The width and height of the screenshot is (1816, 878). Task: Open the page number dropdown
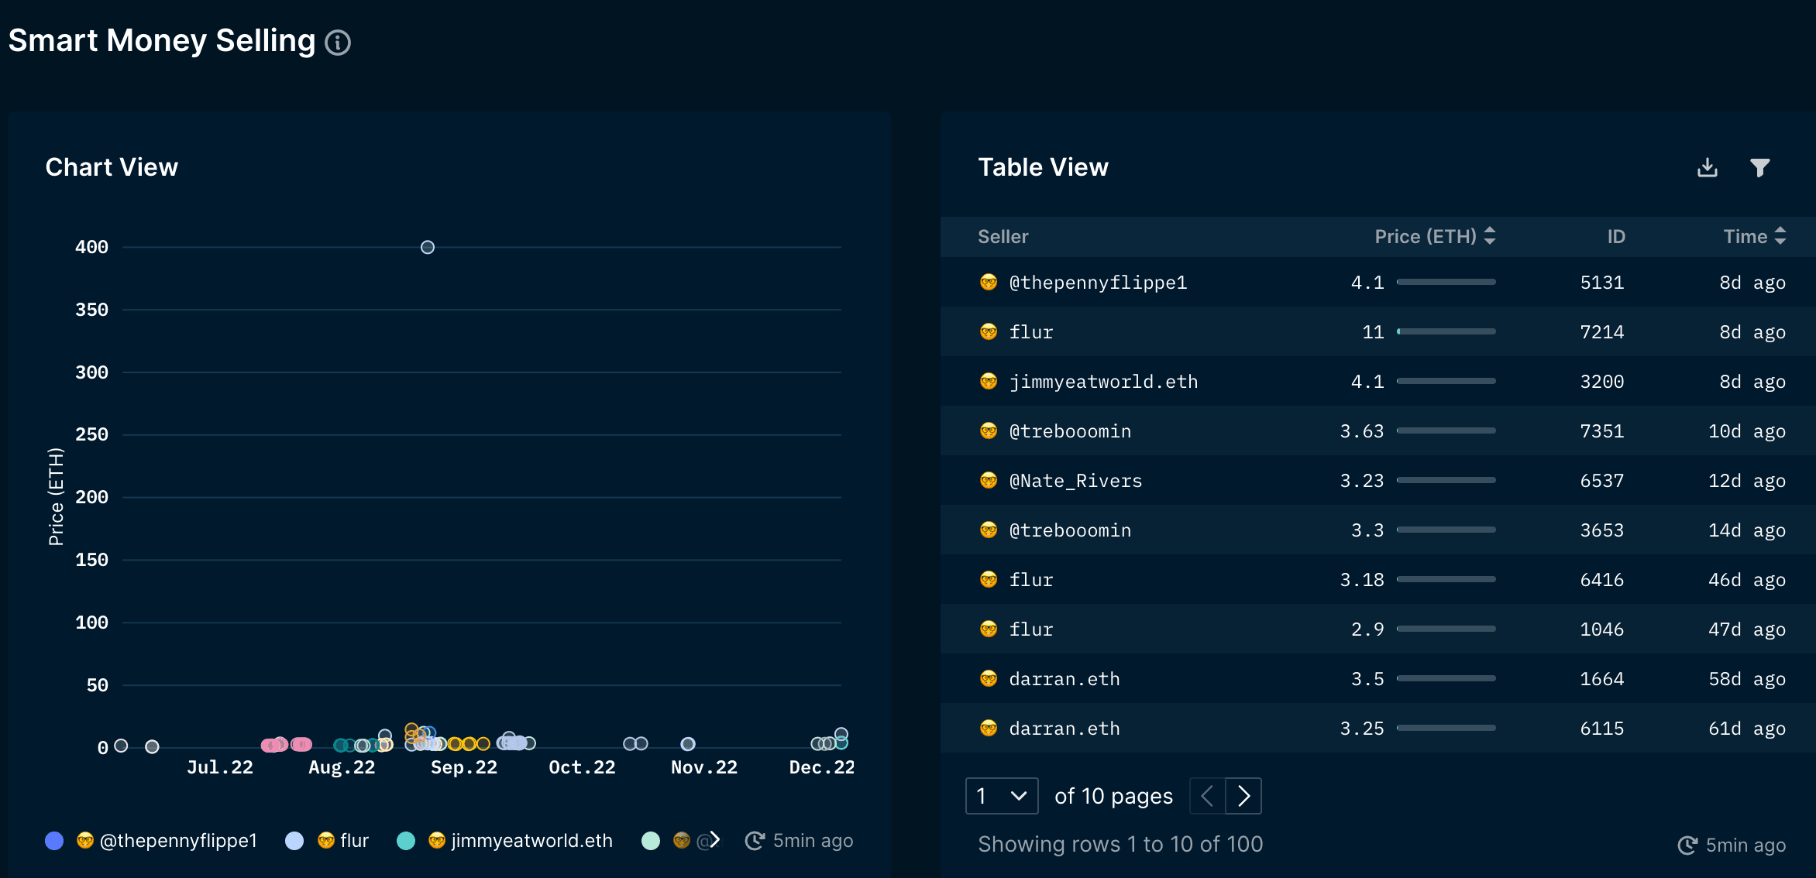1001,796
